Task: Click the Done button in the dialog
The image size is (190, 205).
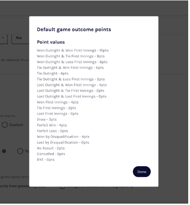Action: pos(142,172)
